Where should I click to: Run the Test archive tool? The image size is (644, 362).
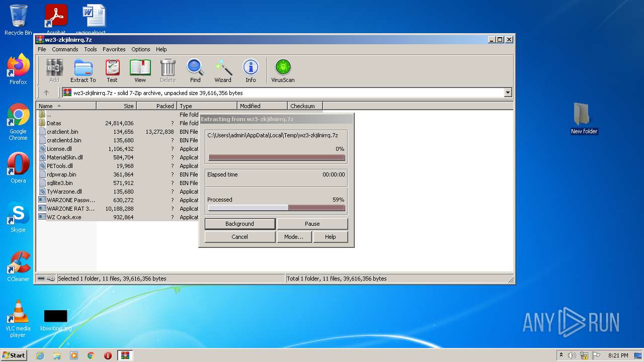[x=112, y=71]
